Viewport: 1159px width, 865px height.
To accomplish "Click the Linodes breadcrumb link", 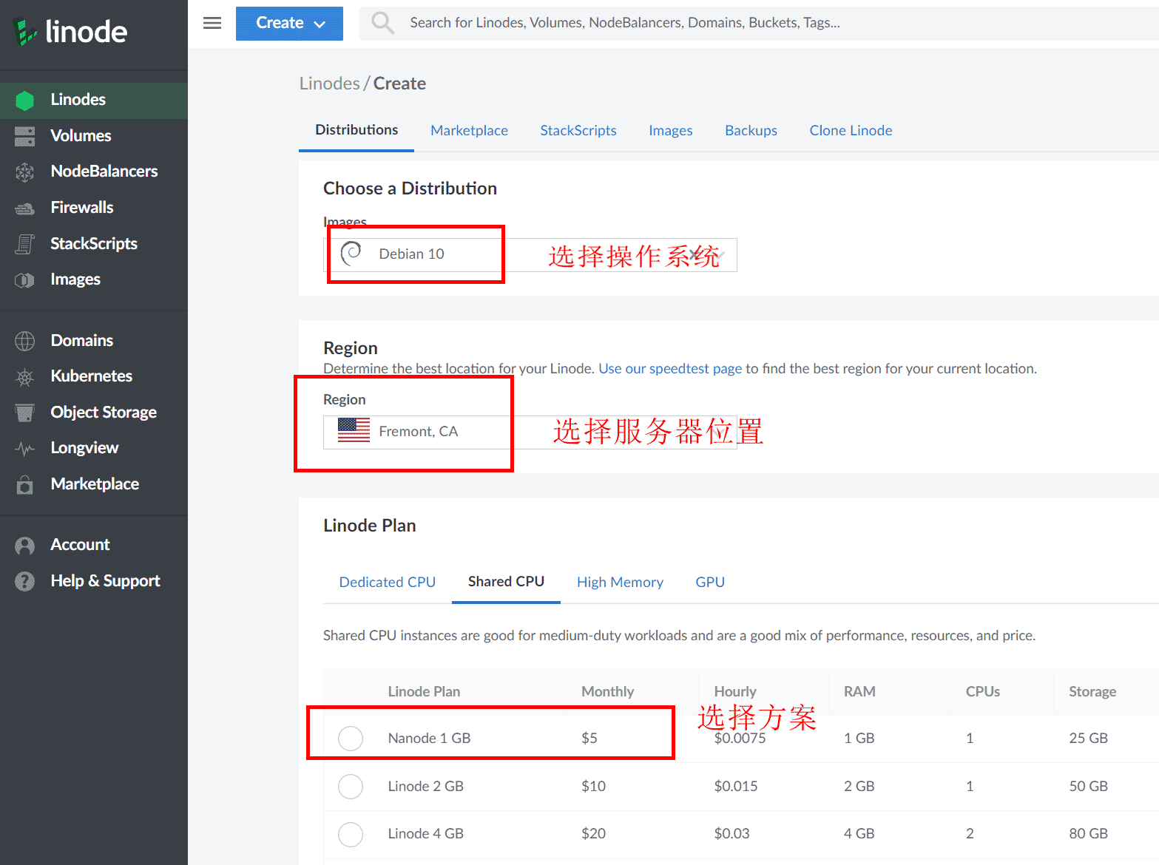I will [329, 84].
